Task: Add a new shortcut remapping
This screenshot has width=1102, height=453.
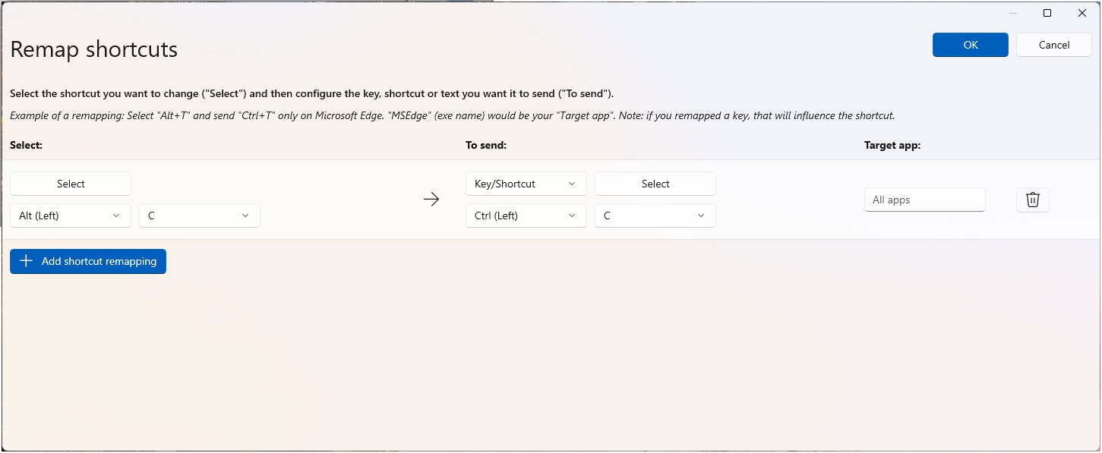Action: (88, 261)
